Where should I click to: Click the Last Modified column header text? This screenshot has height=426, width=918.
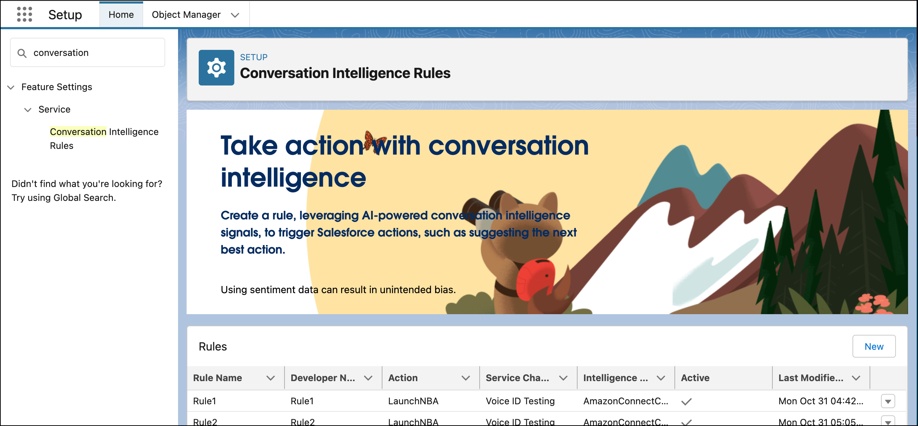(811, 378)
